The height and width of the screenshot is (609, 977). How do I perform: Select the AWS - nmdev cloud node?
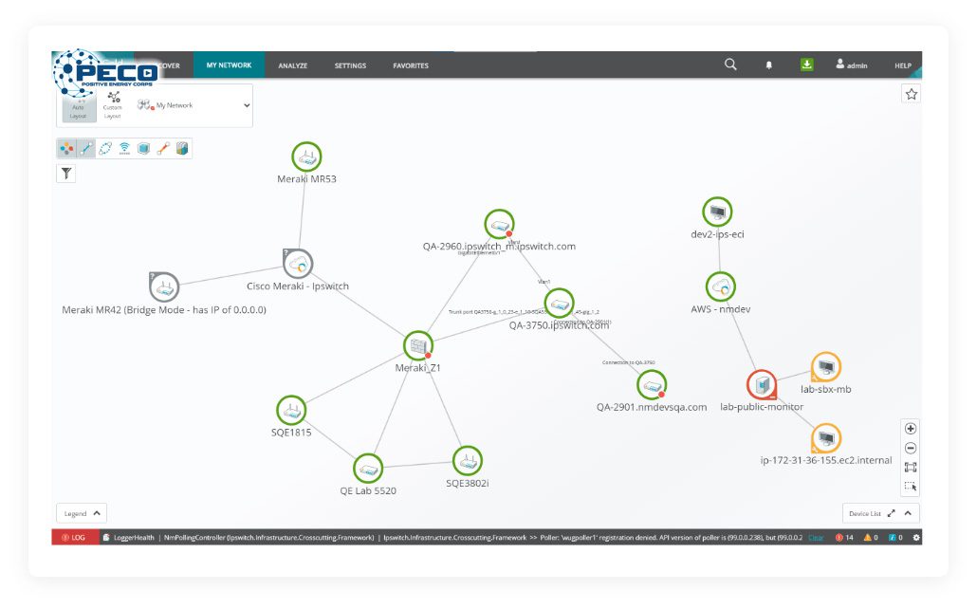(x=720, y=287)
